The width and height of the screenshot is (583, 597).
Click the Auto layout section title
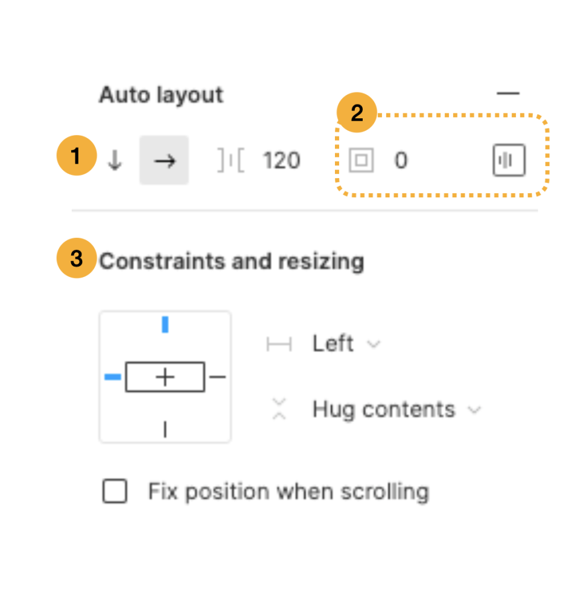click(161, 95)
